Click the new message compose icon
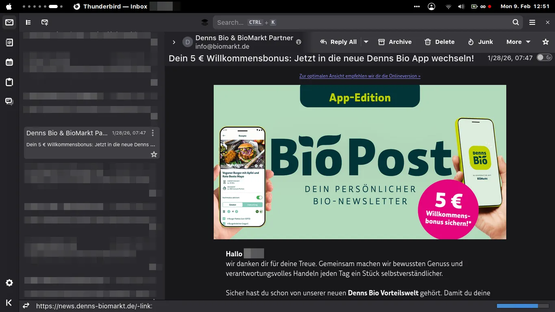 point(45,22)
